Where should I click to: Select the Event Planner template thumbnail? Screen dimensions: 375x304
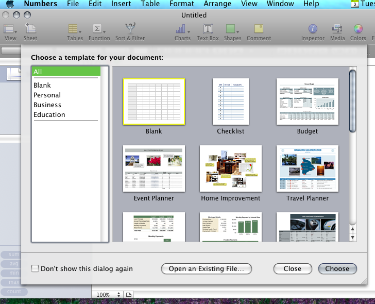pos(154,168)
